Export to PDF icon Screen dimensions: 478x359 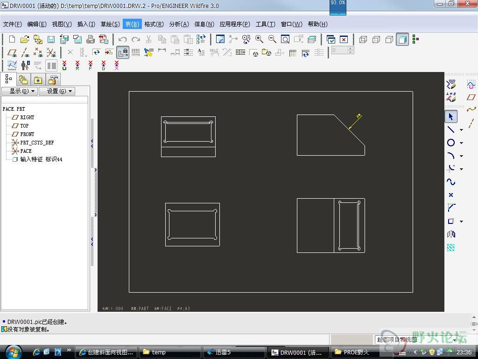click(x=103, y=39)
